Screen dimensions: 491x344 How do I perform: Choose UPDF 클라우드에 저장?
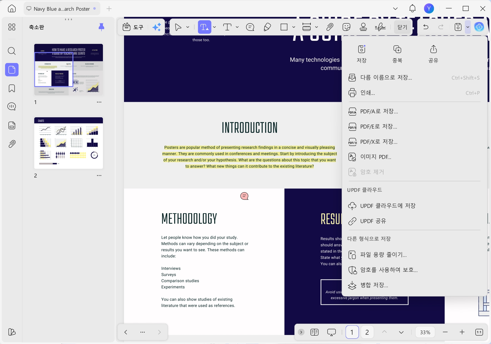coord(414,206)
